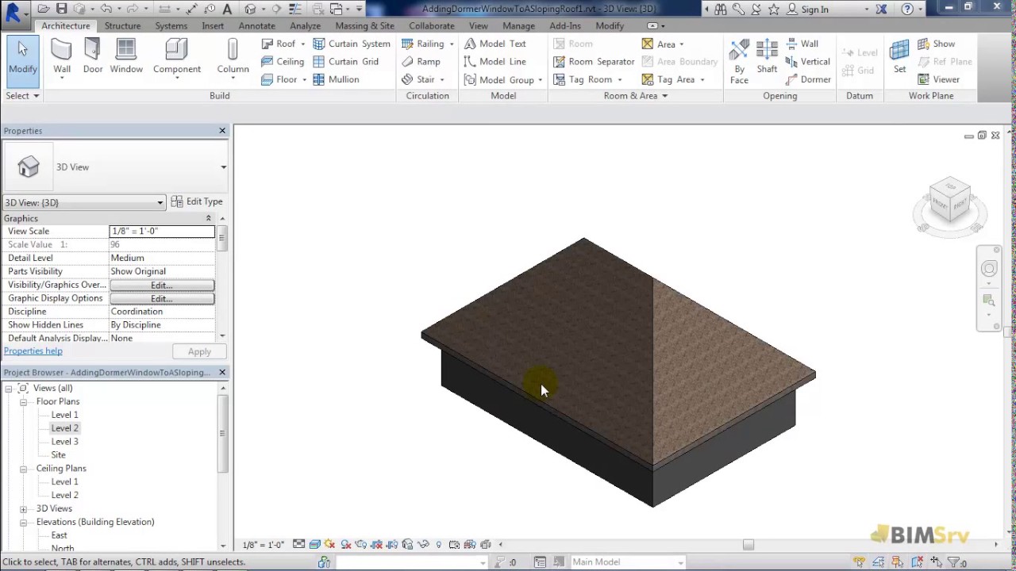Select the Shaft opening tool
The width and height of the screenshot is (1016, 571).
(x=767, y=57)
